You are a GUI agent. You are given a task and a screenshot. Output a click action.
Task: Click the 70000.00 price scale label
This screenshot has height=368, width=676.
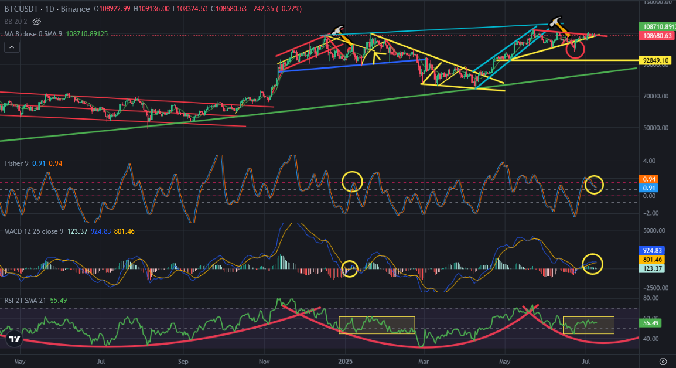655,96
